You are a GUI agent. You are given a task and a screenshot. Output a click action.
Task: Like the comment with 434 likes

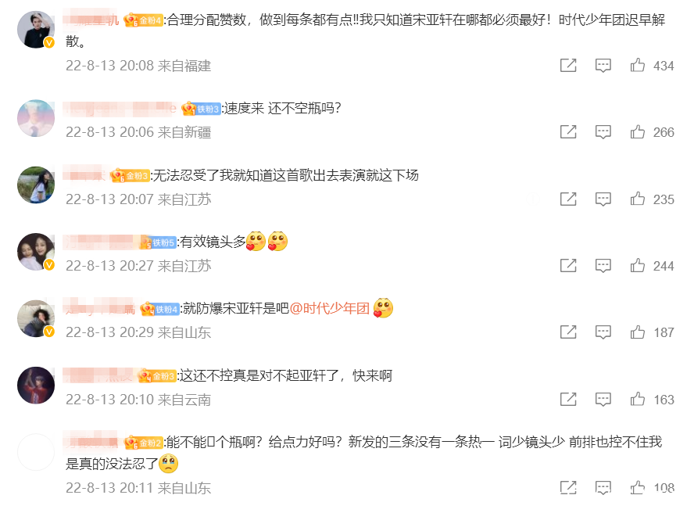pyautogui.click(x=638, y=65)
